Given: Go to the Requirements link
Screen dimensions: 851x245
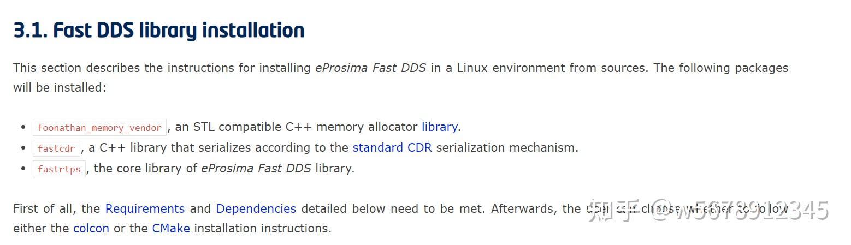Looking at the screenshot, I should [x=145, y=208].
